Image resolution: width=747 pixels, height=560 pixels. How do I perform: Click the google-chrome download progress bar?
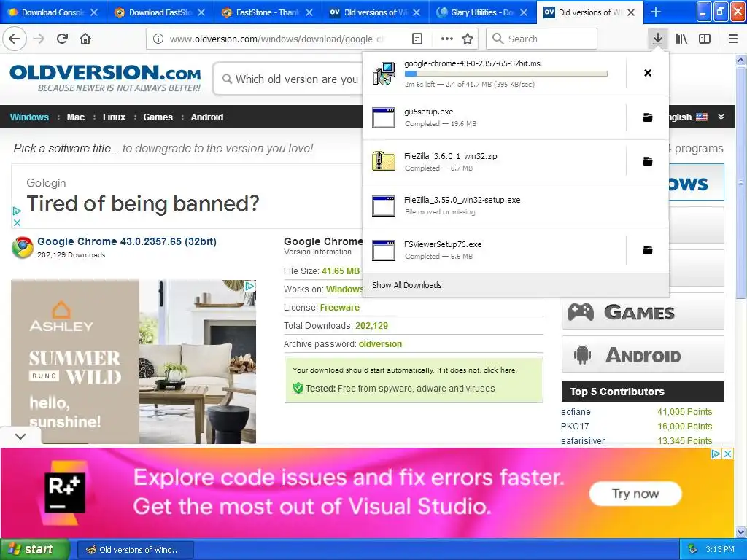pos(506,74)
